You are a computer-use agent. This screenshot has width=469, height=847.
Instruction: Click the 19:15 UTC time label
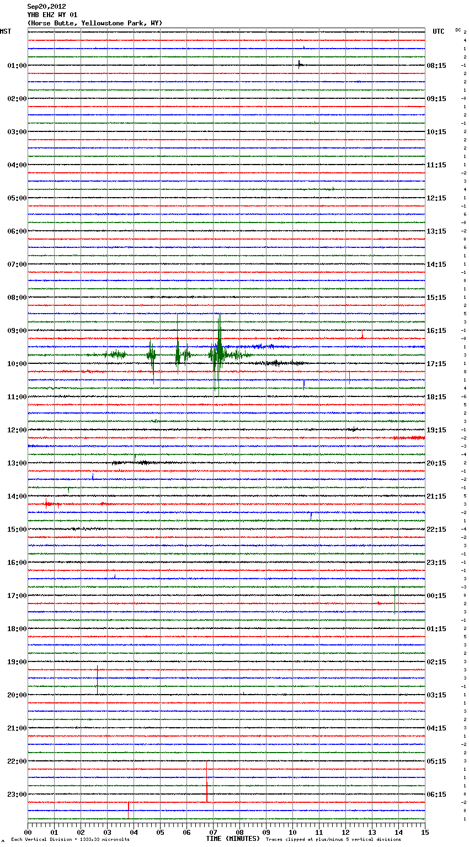(436, 430)
